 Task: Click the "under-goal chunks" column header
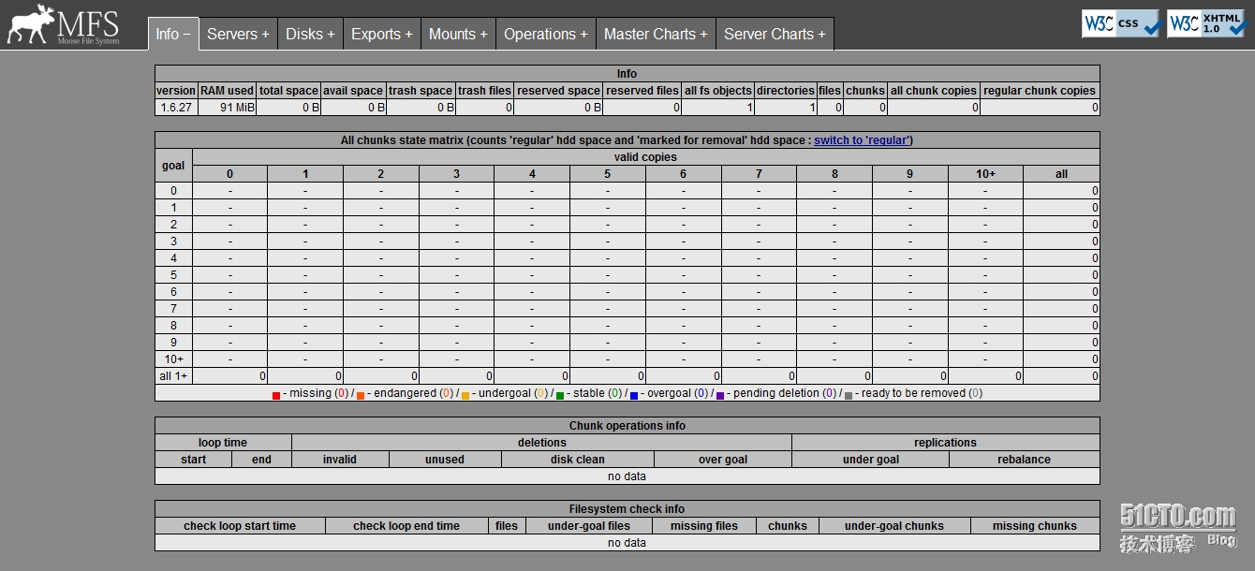coord(894,526)
